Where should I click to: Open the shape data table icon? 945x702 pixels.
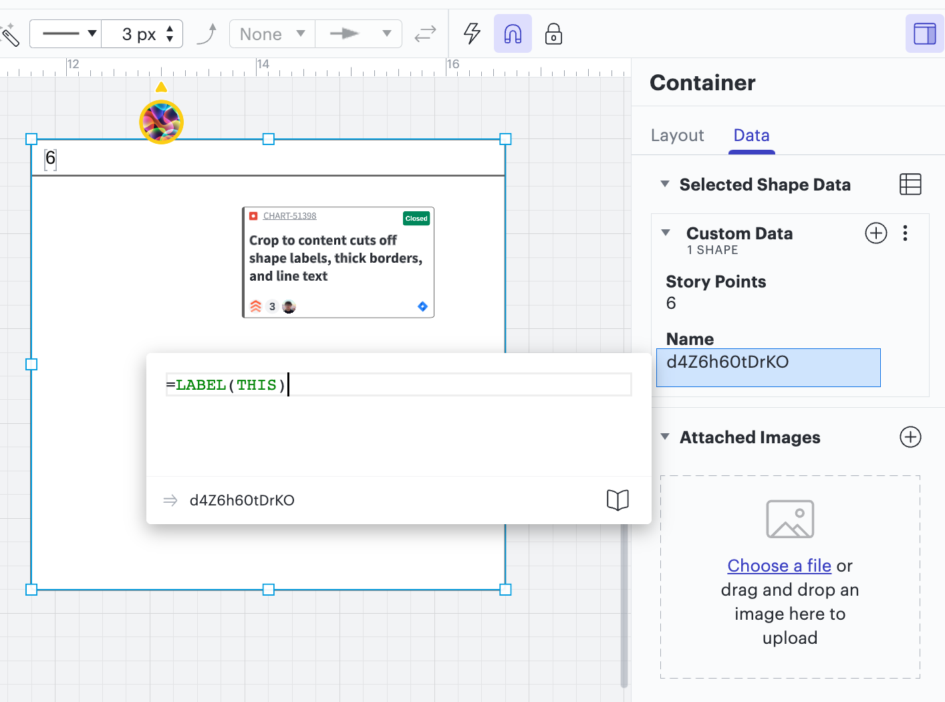tap(910, 184)
